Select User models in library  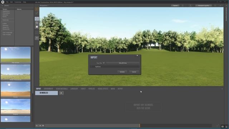coord(6,34)
